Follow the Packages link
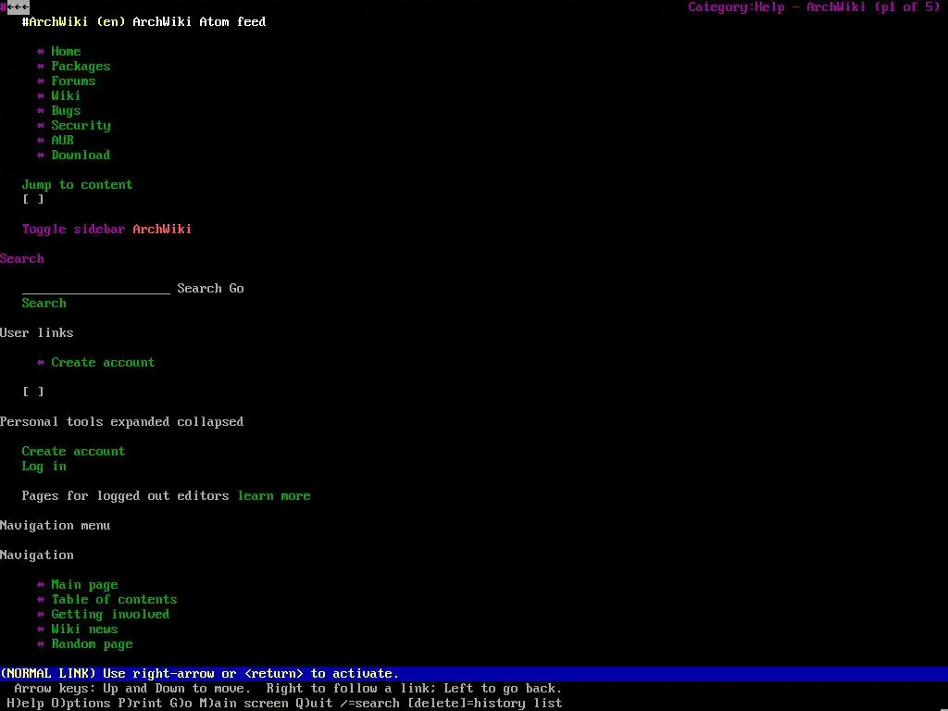The height and width of the screenshot is (711, 948). (81, 67)
